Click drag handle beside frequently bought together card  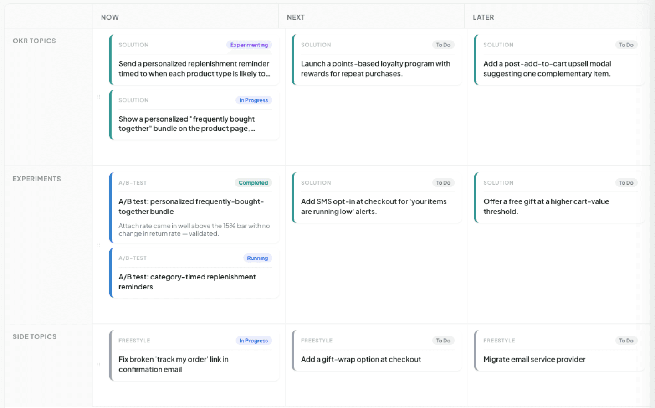coord(98,98)
